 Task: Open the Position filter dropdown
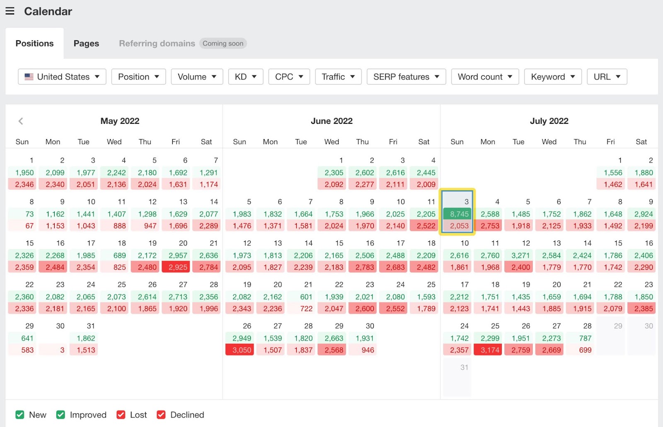pyautogui.click(x=138, y=77)
